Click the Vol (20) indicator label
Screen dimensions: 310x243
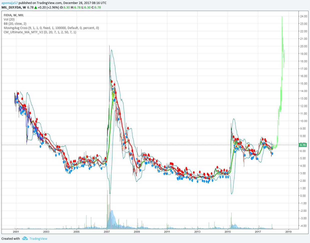9,19
